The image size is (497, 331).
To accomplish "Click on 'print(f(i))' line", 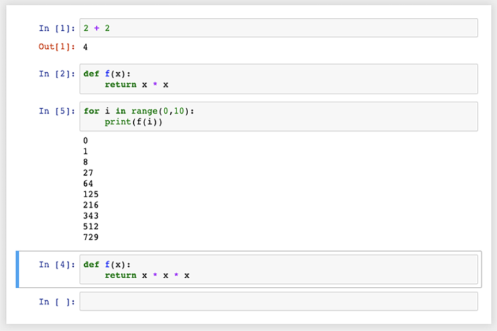I will 133,122.
